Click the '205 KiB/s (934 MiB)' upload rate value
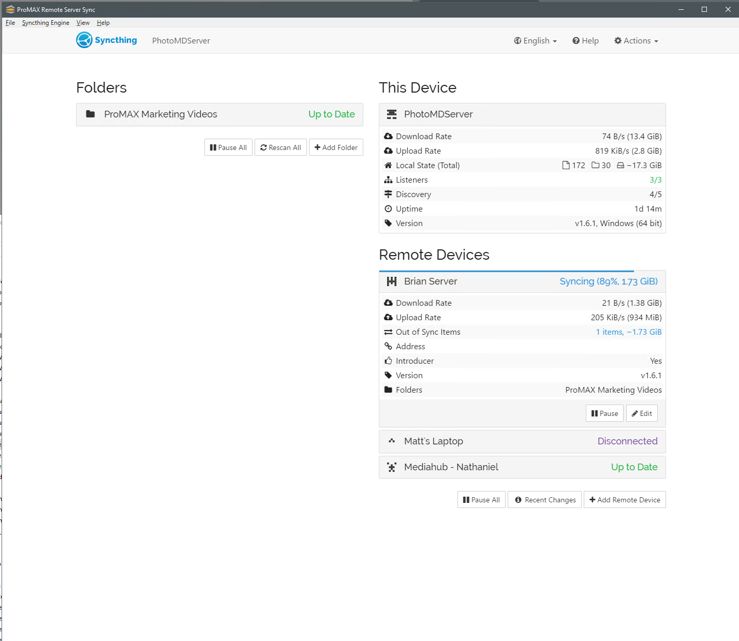This screenshot has width=739, height=641. click(x=626, y=318)
